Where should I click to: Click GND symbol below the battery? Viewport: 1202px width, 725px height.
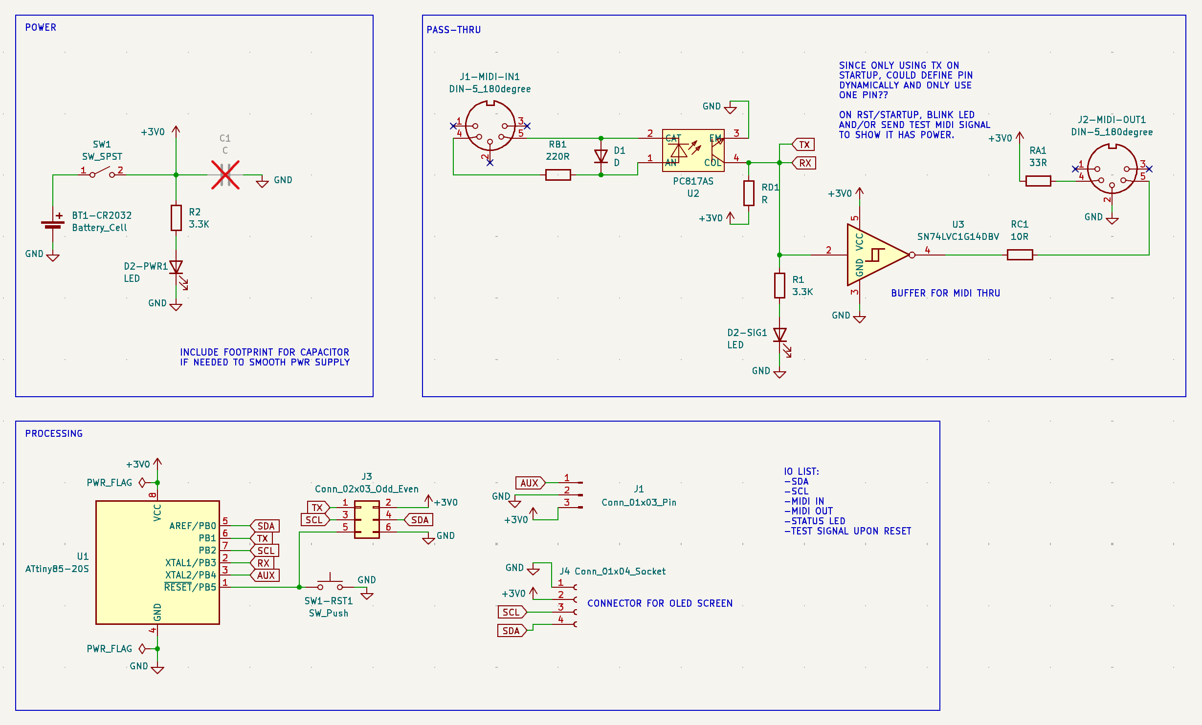point(53,256)
